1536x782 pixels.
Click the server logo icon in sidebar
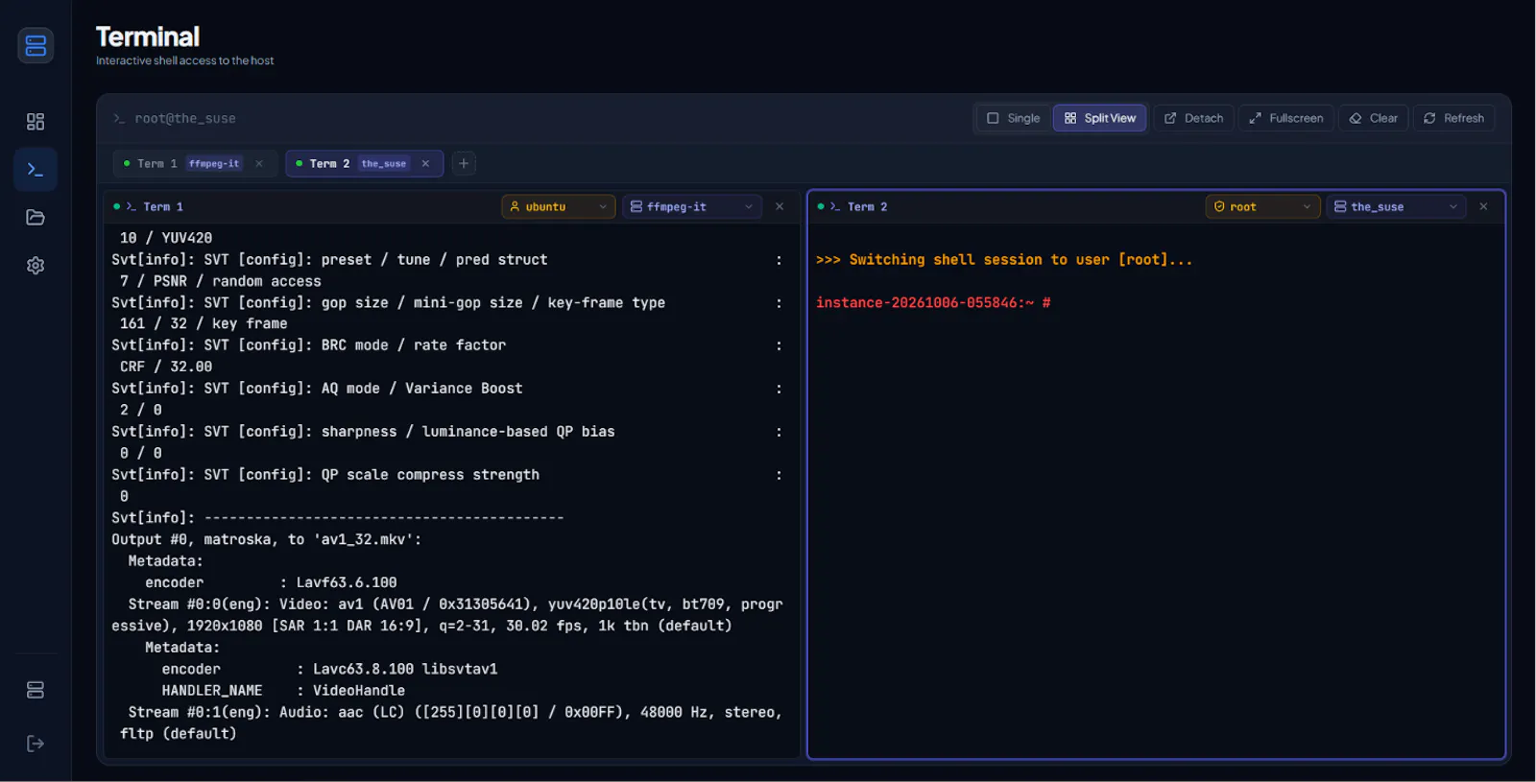pyautogui.click(x=36, y=45)
